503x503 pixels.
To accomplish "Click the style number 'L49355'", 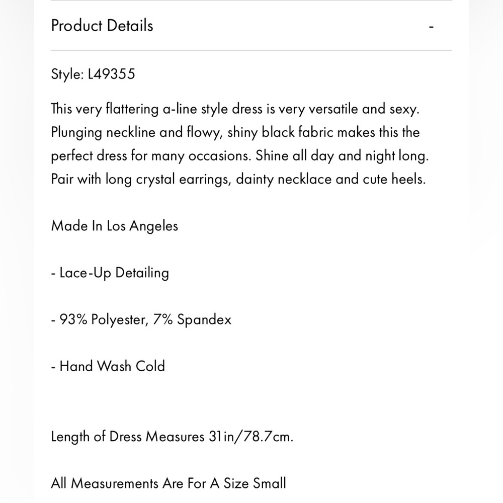I will pyautogui.click(x=111, y=74).
